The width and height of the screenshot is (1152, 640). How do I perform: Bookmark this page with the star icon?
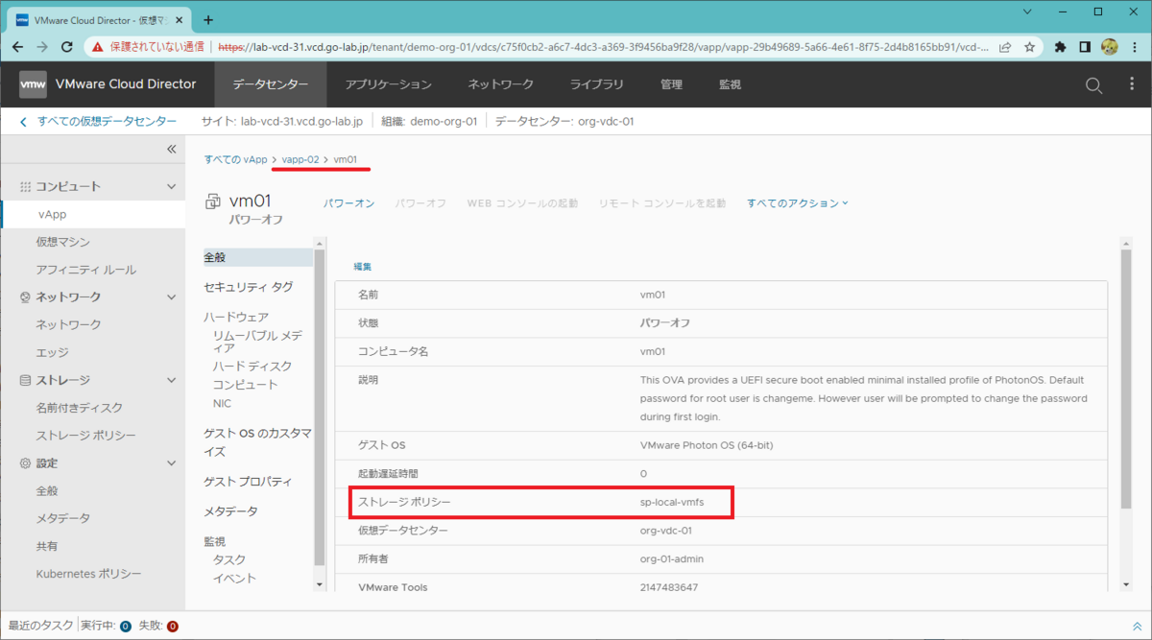click(x=1029, y=46)
